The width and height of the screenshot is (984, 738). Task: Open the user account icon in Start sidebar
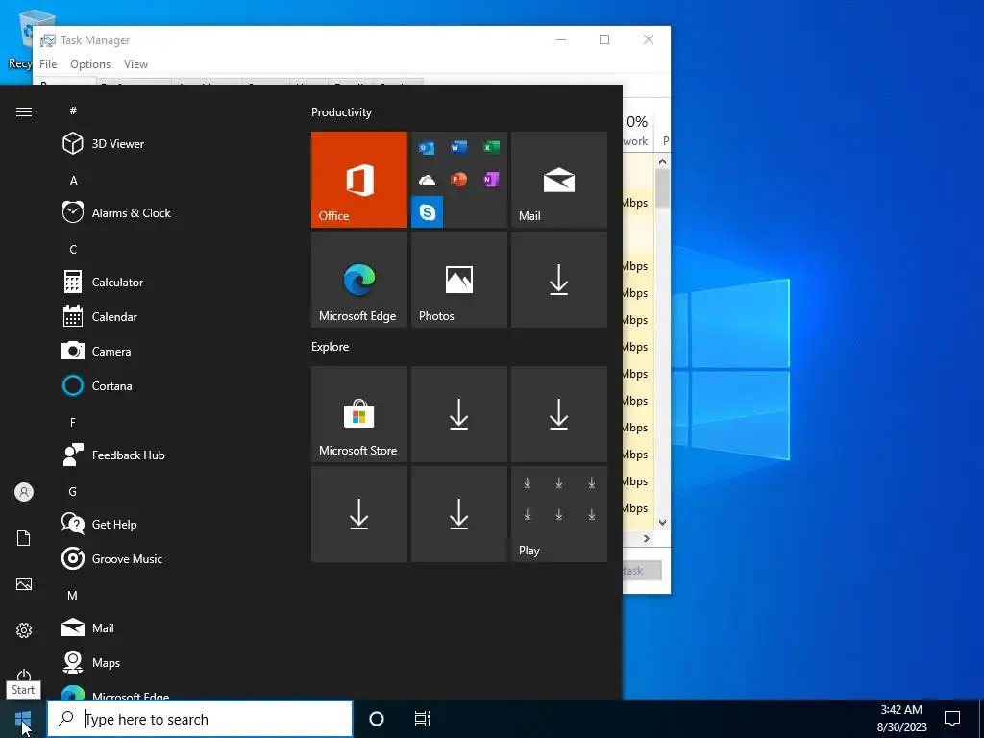[x=24, y=492]
